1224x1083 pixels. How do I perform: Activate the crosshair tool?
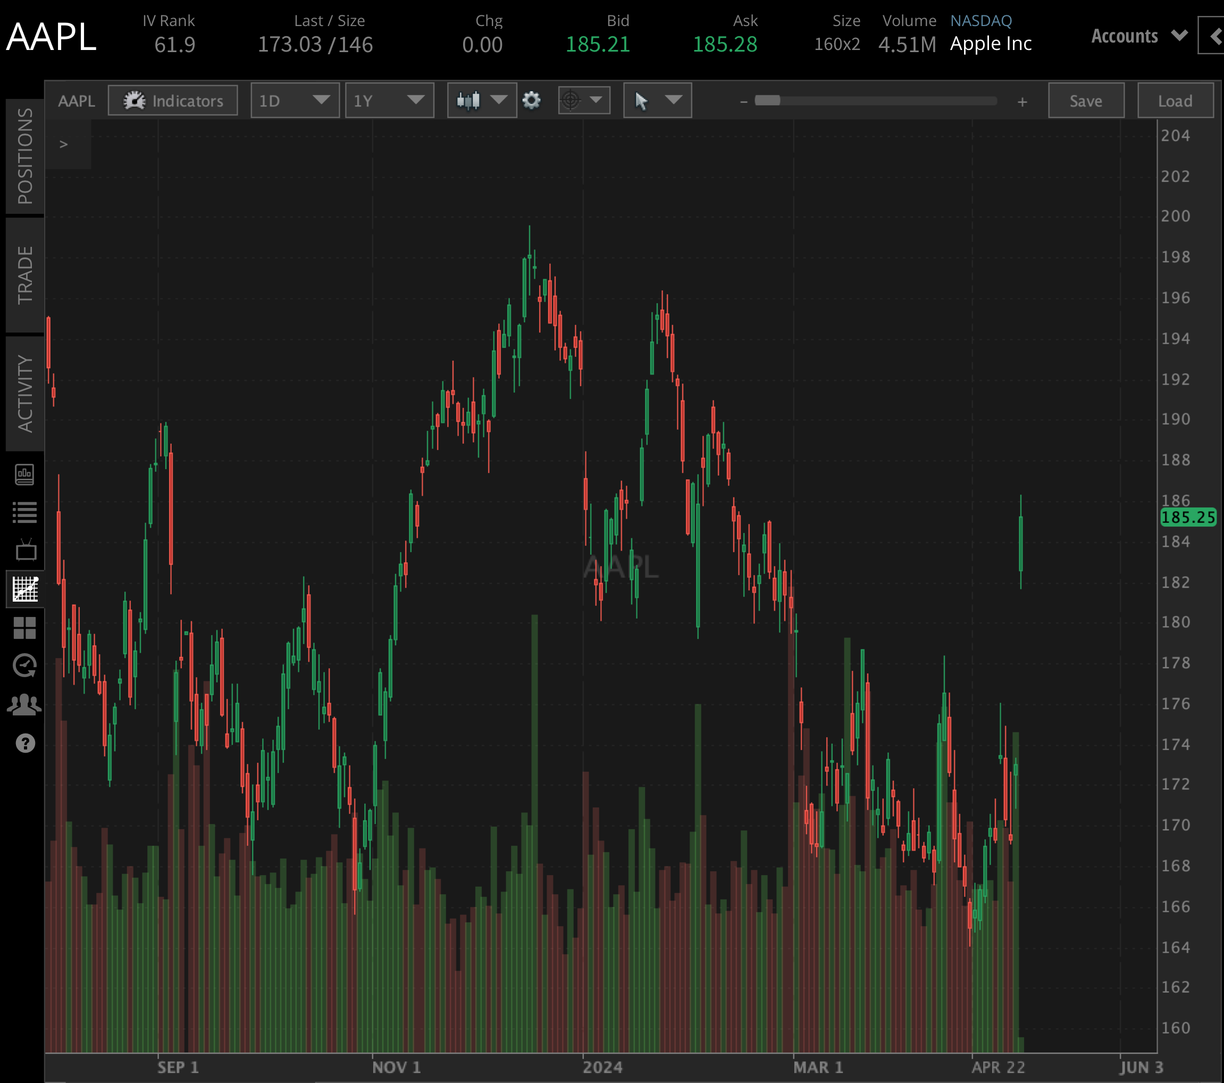(x=570, y=100)
